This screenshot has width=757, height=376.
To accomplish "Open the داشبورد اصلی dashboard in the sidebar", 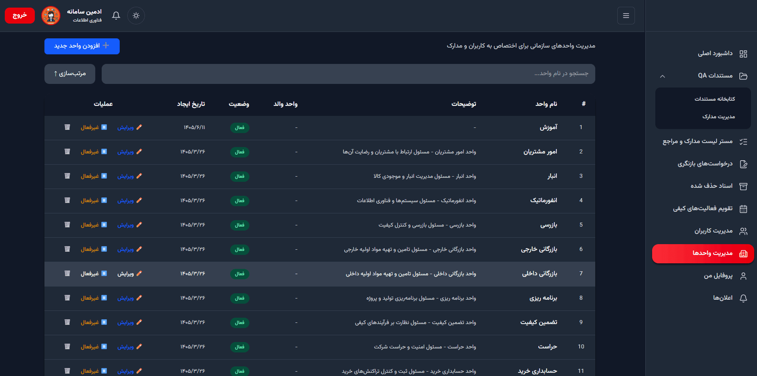I will (701, 54).
